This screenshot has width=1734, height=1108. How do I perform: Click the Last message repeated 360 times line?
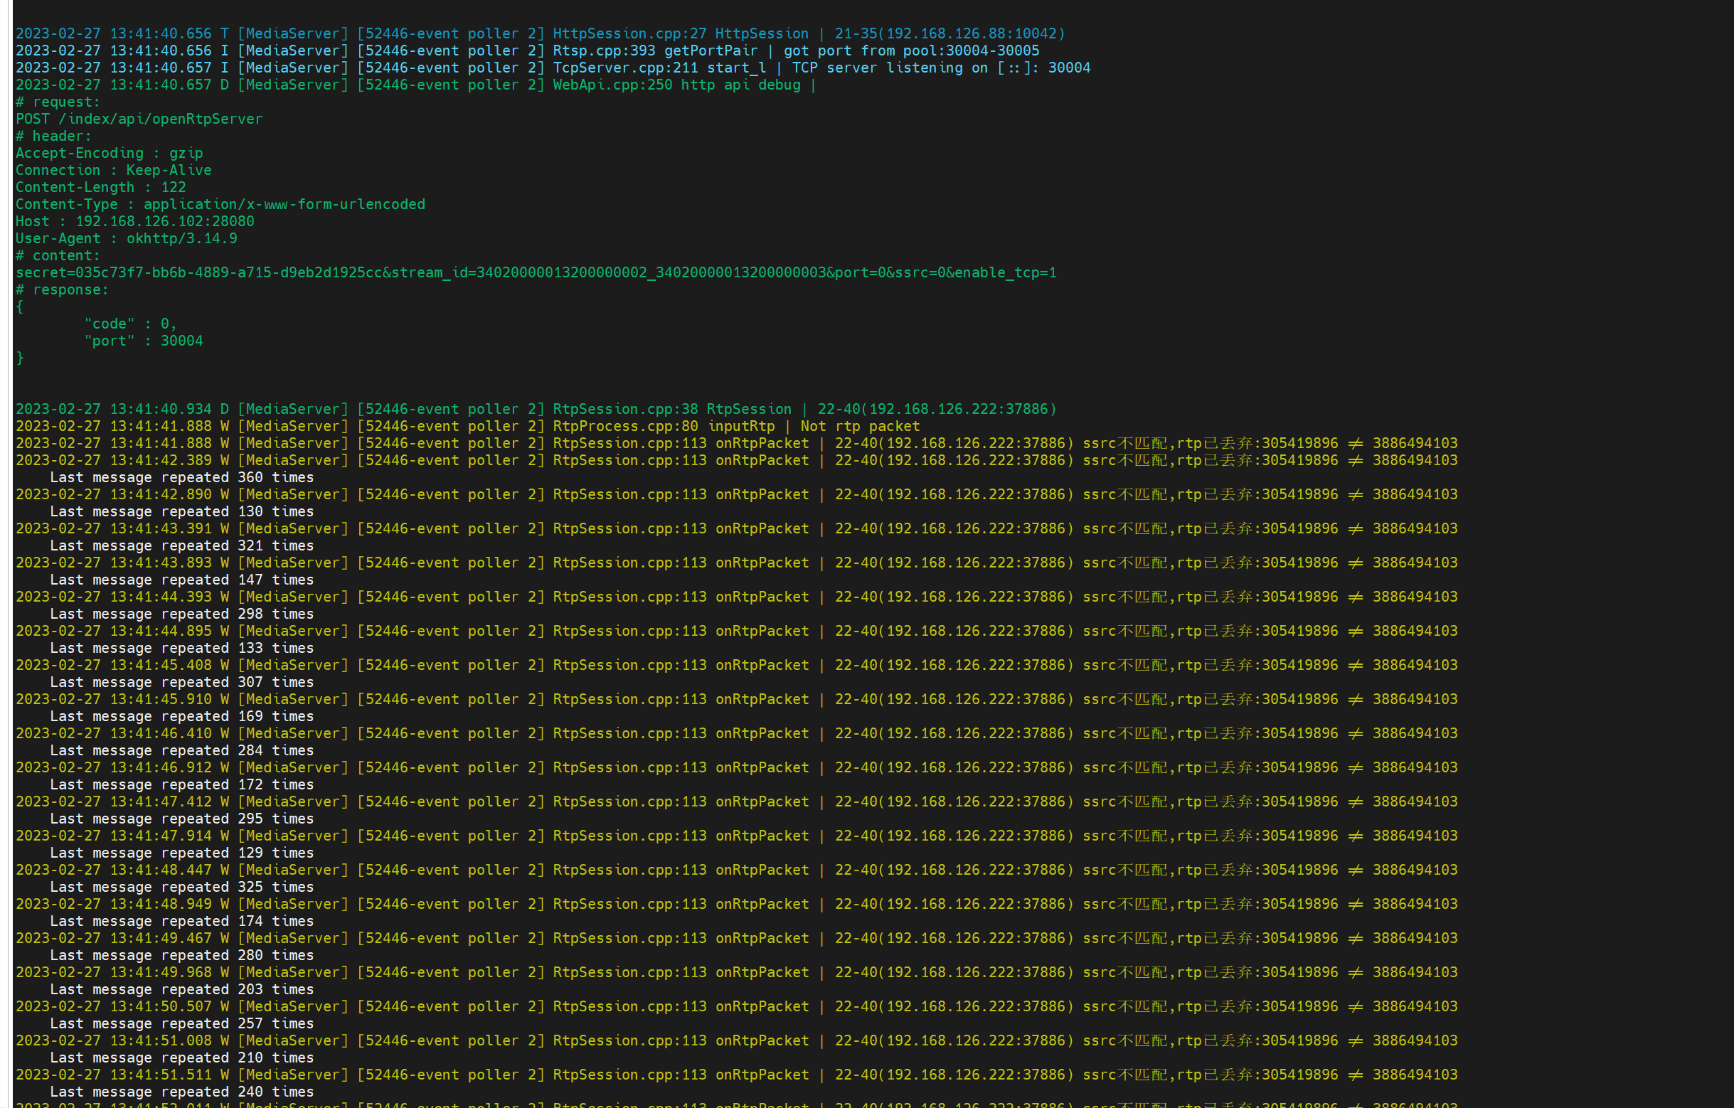[181, 476]
